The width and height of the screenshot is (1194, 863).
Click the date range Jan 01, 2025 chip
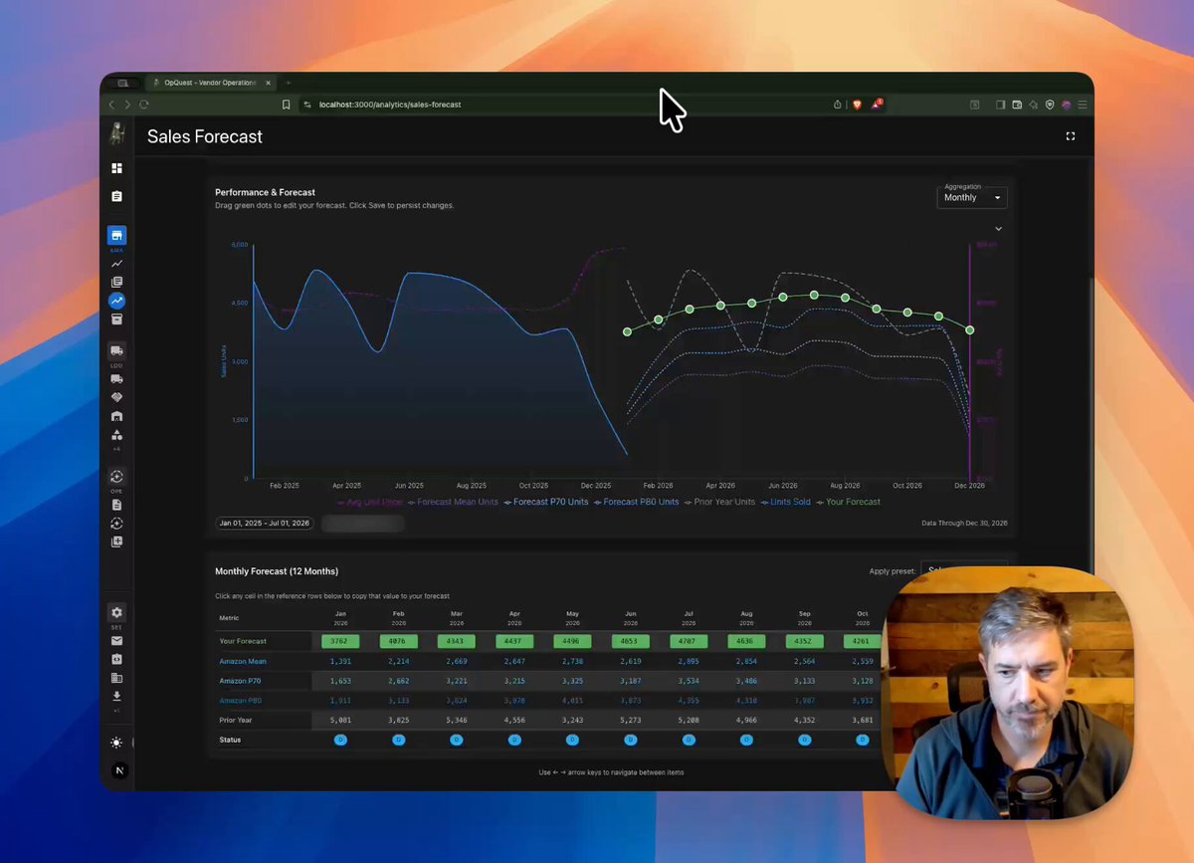pyautogui.click(x=264, y=523)
